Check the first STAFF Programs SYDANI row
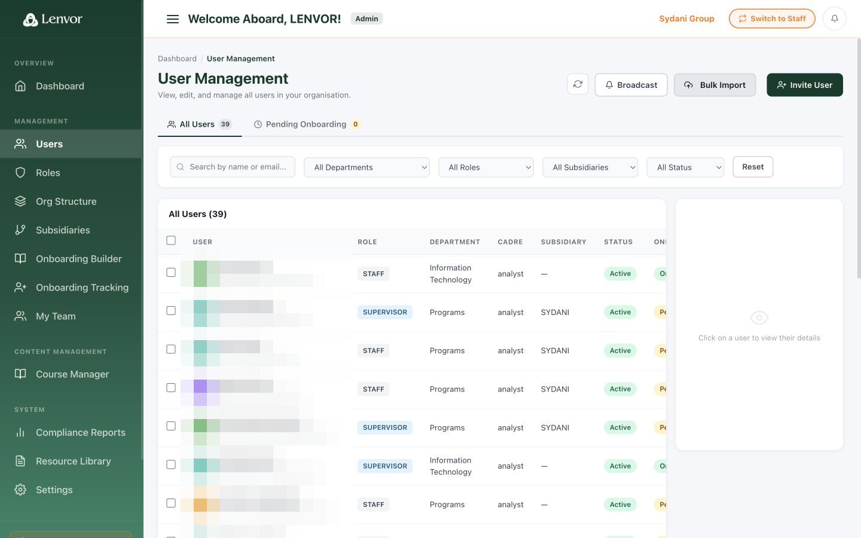 pos(171,349)
